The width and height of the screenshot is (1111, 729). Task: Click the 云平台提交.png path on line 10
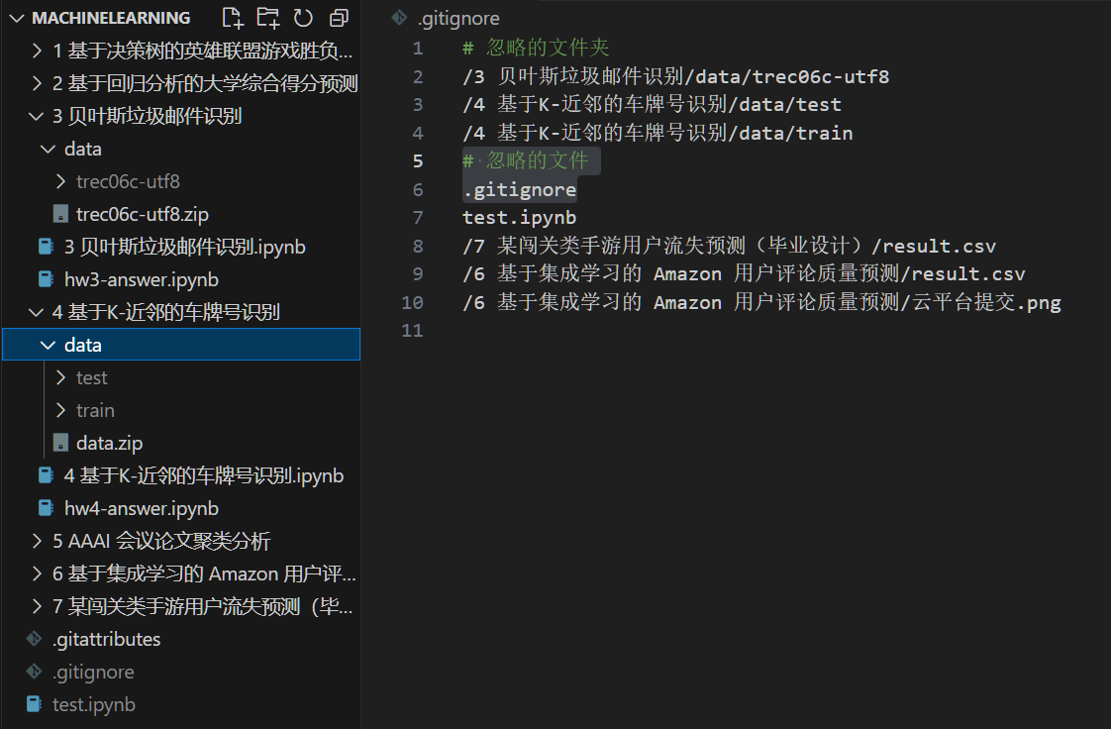click(x=761, y=302)
